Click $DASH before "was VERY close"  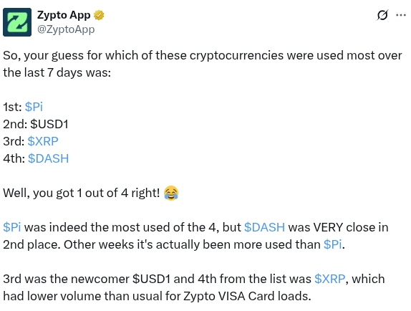(x=264, y=227)
